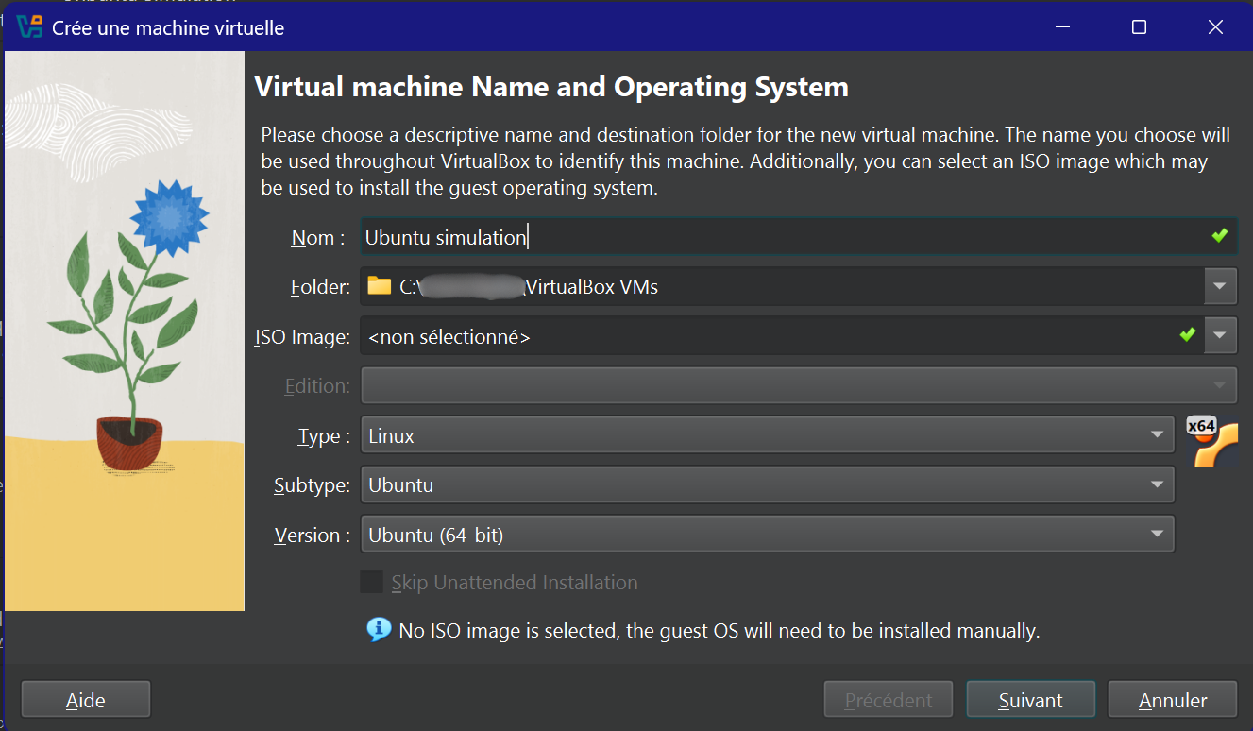The width and height of the screenshot is (1253, 731).
Task: Click the yellow folder icon in the Folder field
Action: [377, 286]
